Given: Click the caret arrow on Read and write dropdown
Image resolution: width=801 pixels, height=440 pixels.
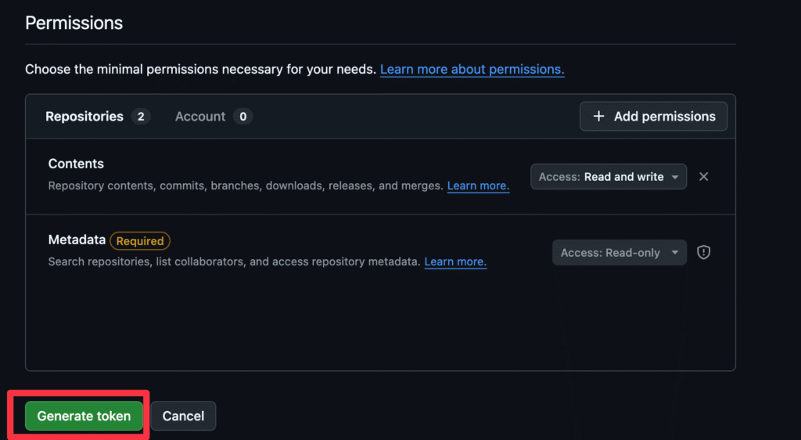Looking at the screenshot, I should [675, 177].
